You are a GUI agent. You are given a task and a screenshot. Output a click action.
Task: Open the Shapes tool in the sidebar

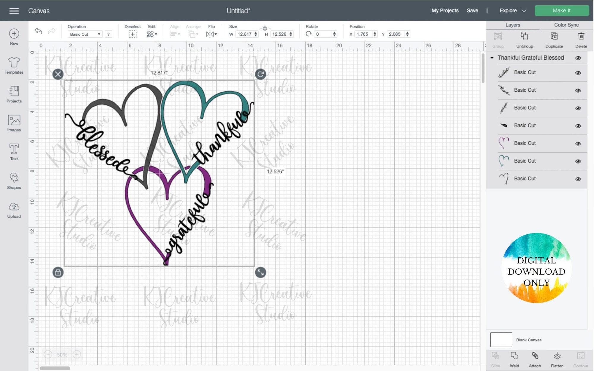[x=14, y=180]
